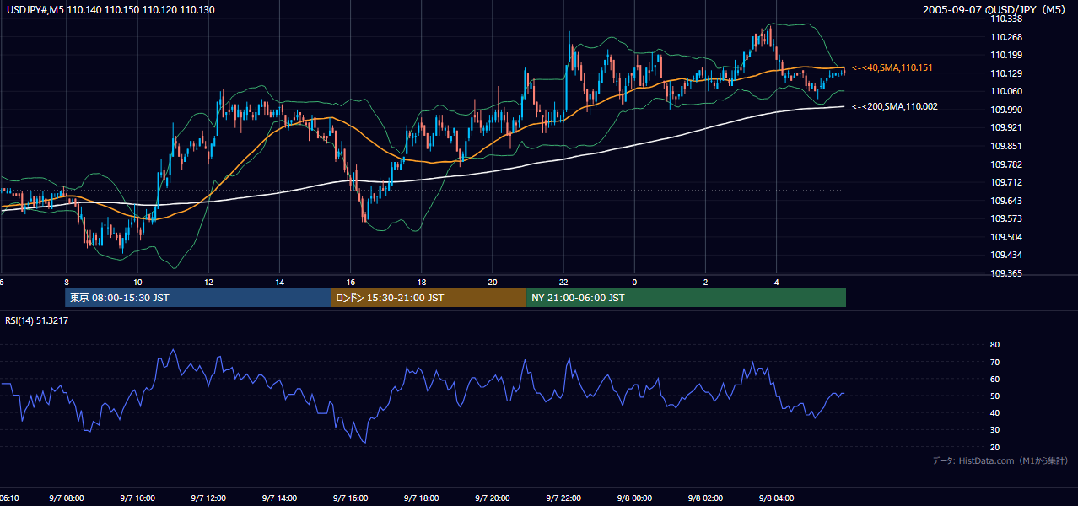Click the 200 SMA 110.002 label
This screenshot has height=506, width=1078.
[x=895, y=106]
